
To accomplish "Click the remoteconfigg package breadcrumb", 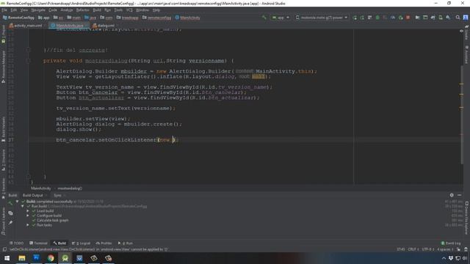I will 156,18.
